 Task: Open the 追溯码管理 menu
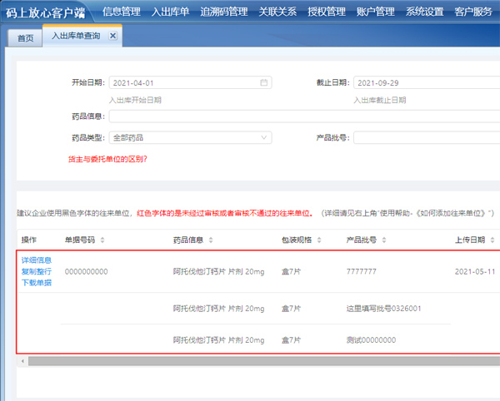(224, 12)
